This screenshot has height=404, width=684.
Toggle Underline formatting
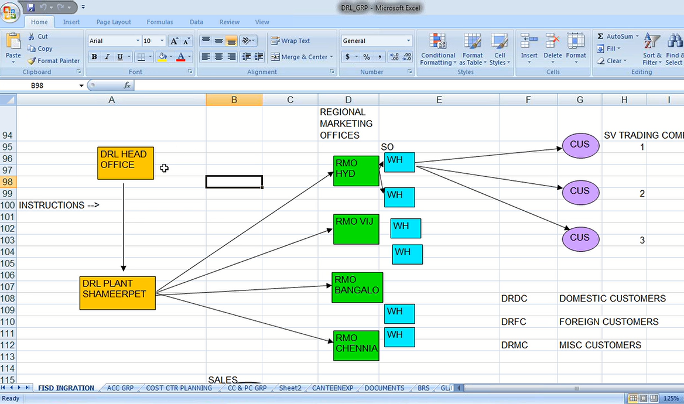pyautogui.click(x=119, y=57)
